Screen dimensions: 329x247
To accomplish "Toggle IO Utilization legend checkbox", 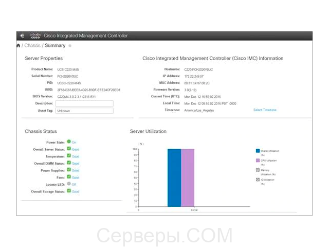I will pos(258,180).
